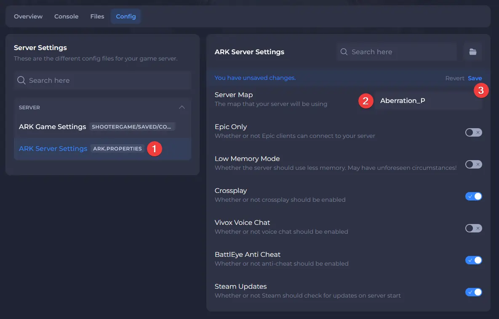Enable Vivox Voice Chat
Screen dimensions: 499x319
click(473, 228)
